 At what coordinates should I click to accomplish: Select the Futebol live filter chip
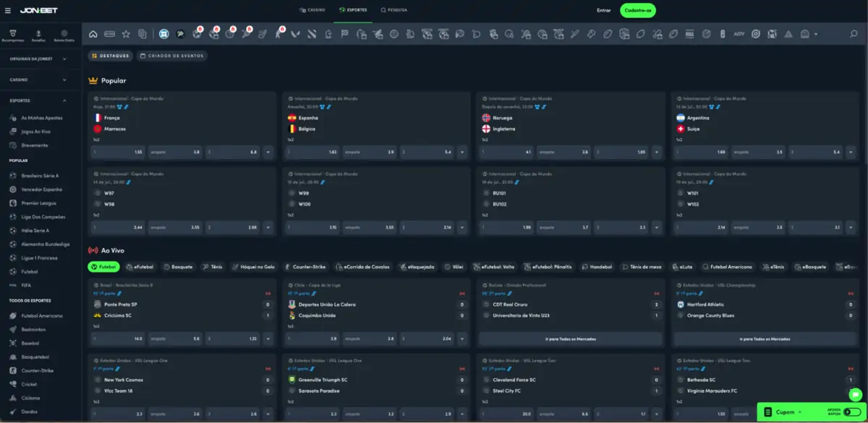tap(103, 267)
